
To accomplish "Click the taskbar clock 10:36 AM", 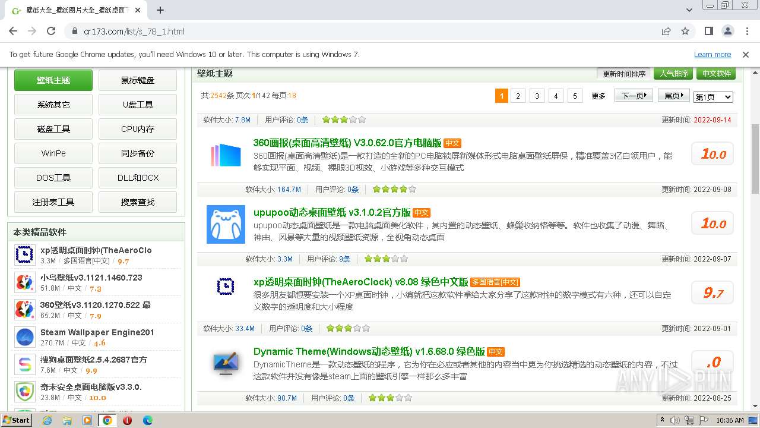I will [730, 420].
